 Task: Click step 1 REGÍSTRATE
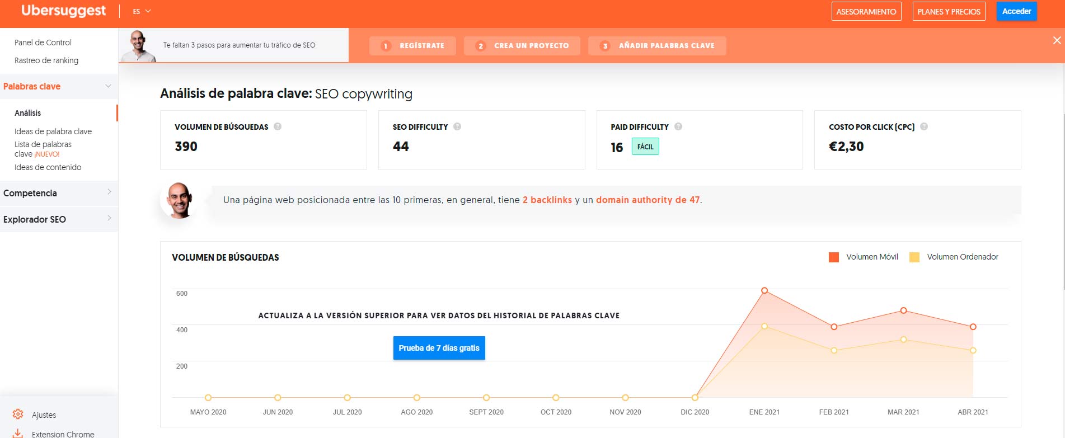tap(412, 46)
